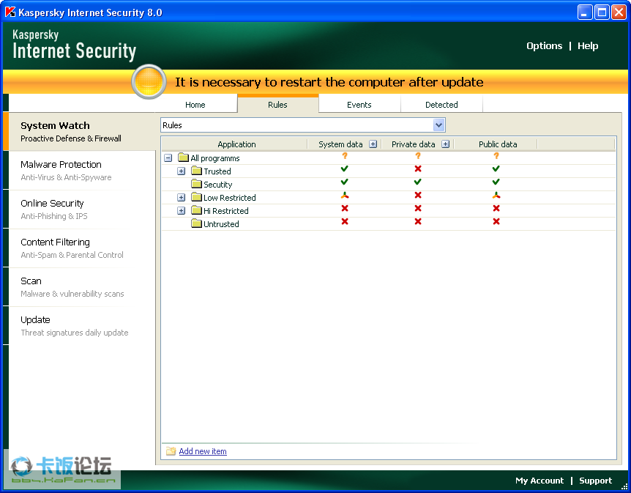
Task: Click the Low Restricted folder icon
Action: click(x=196, y=197)
